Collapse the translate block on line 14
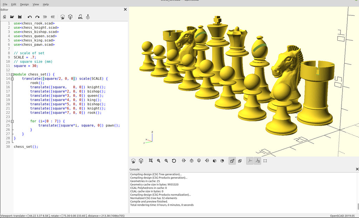The height and width of the screenshot is (218, 359). (x=12, y=79)
